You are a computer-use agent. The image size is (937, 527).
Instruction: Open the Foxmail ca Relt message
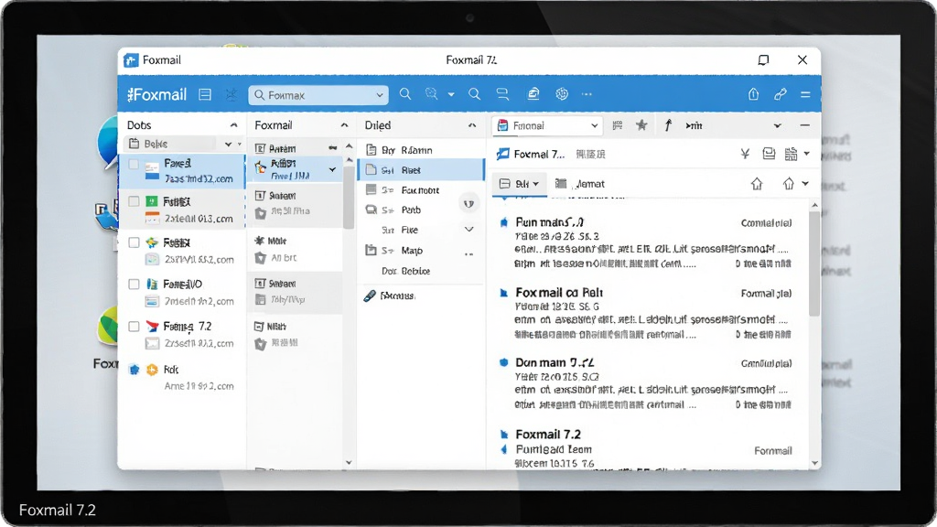point(649,313)
